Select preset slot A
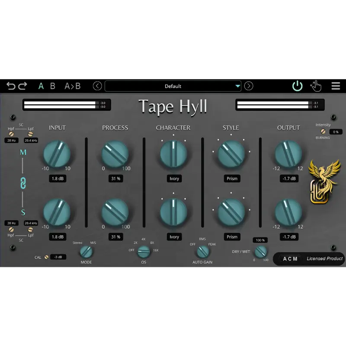This screenshot has height=346, width=346. (41, 86)
